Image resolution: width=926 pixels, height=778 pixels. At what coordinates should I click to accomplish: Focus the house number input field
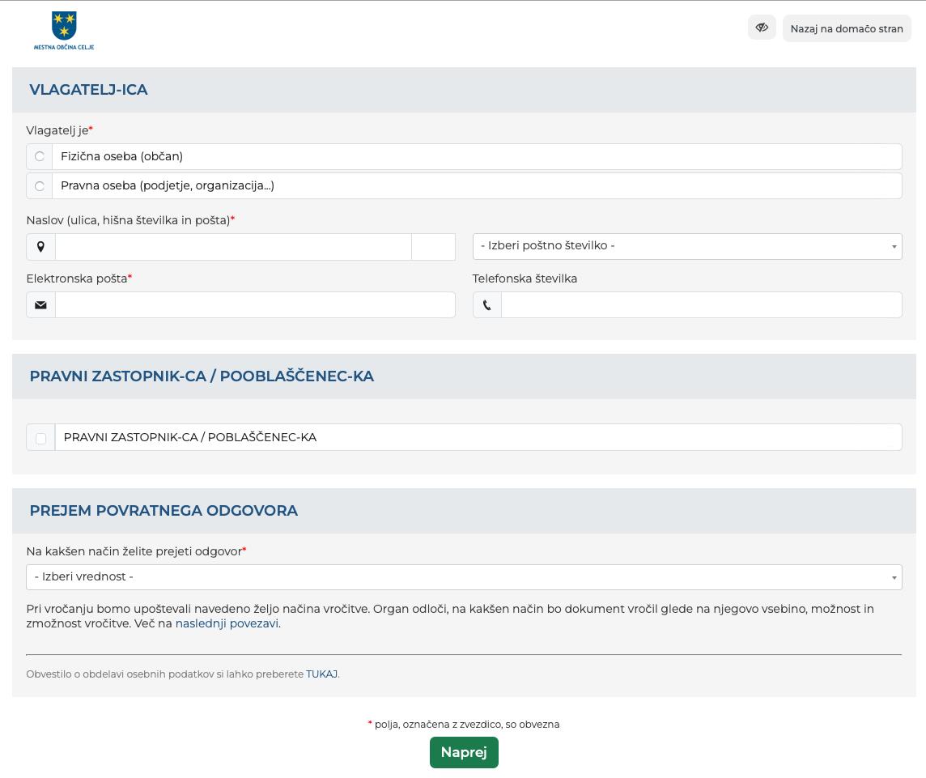click(x=434, y=246)
